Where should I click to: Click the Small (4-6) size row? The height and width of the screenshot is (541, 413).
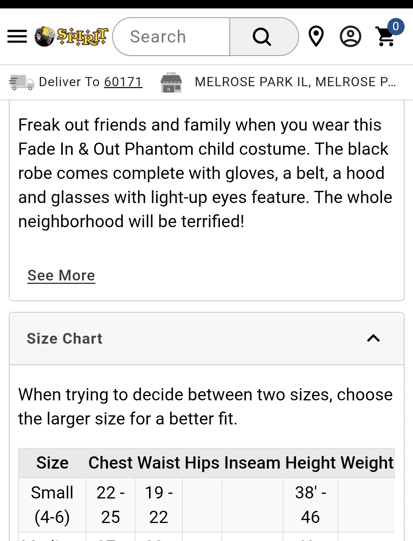click(52, 505)
